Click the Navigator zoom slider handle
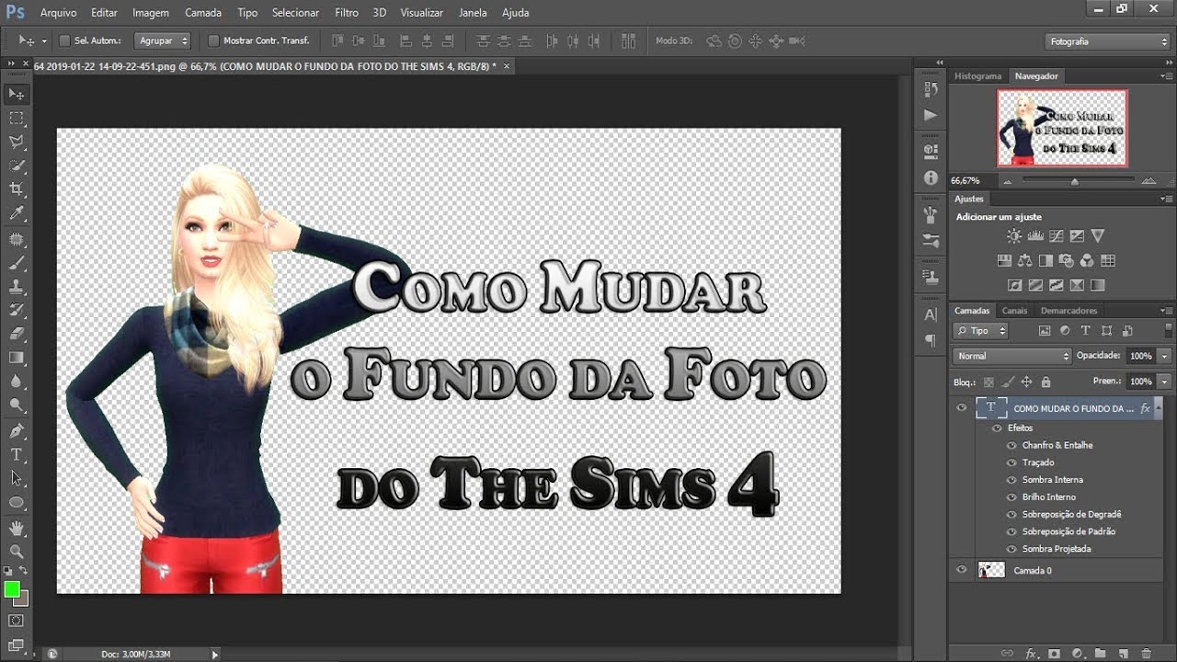This screenshot has height=662, width=1177. click(x=1075, y=182)
